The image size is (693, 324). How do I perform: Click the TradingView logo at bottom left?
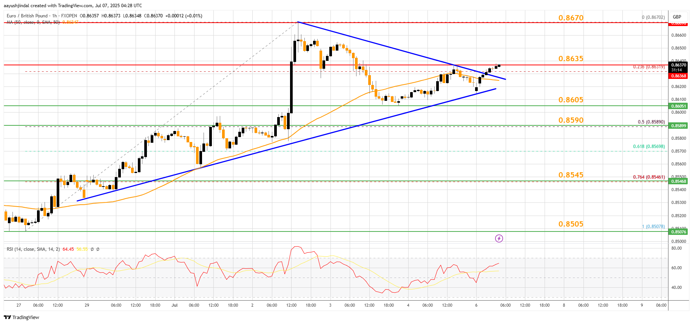[22, 317]
